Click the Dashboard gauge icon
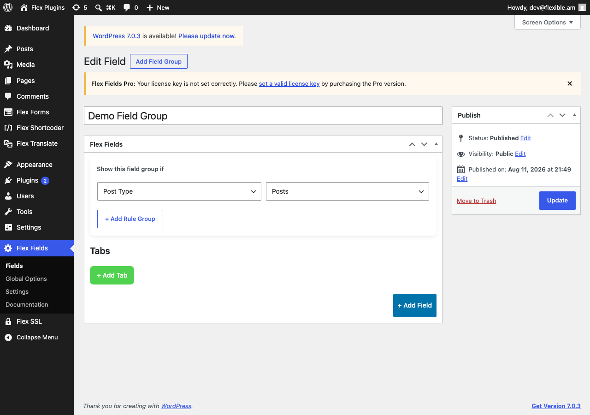Image resolution: width=590 pixels, height=415 pixels. click(x=8, y=28)
